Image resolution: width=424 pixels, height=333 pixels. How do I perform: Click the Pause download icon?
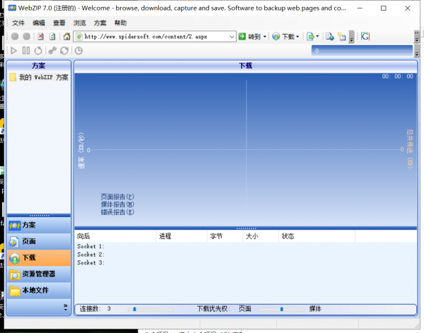(26, 50)
